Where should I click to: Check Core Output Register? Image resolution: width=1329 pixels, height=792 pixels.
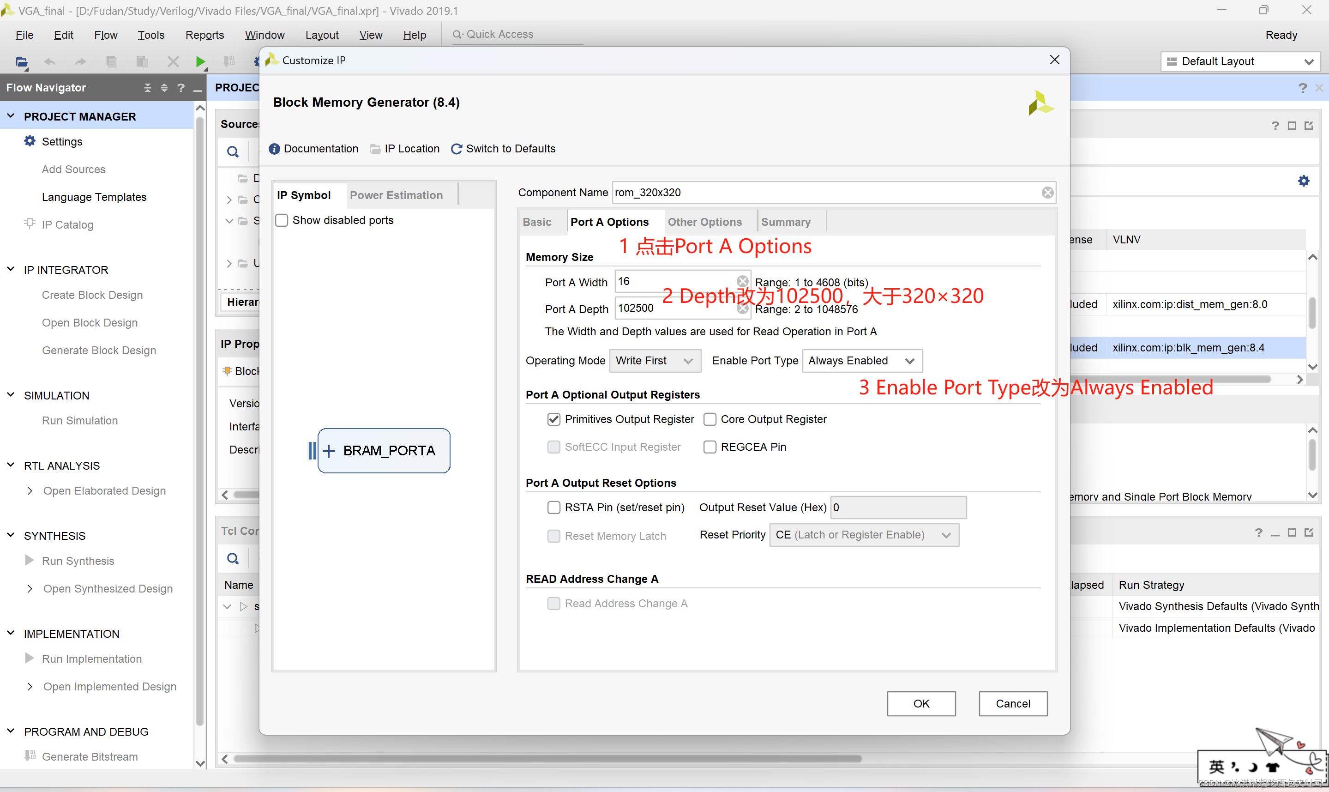[710, 419]
